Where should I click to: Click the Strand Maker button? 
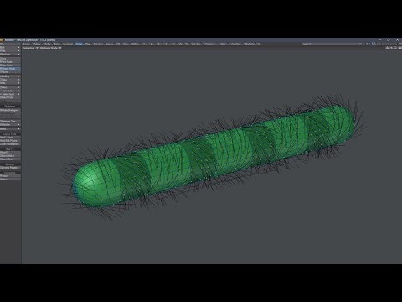[10, 156]
